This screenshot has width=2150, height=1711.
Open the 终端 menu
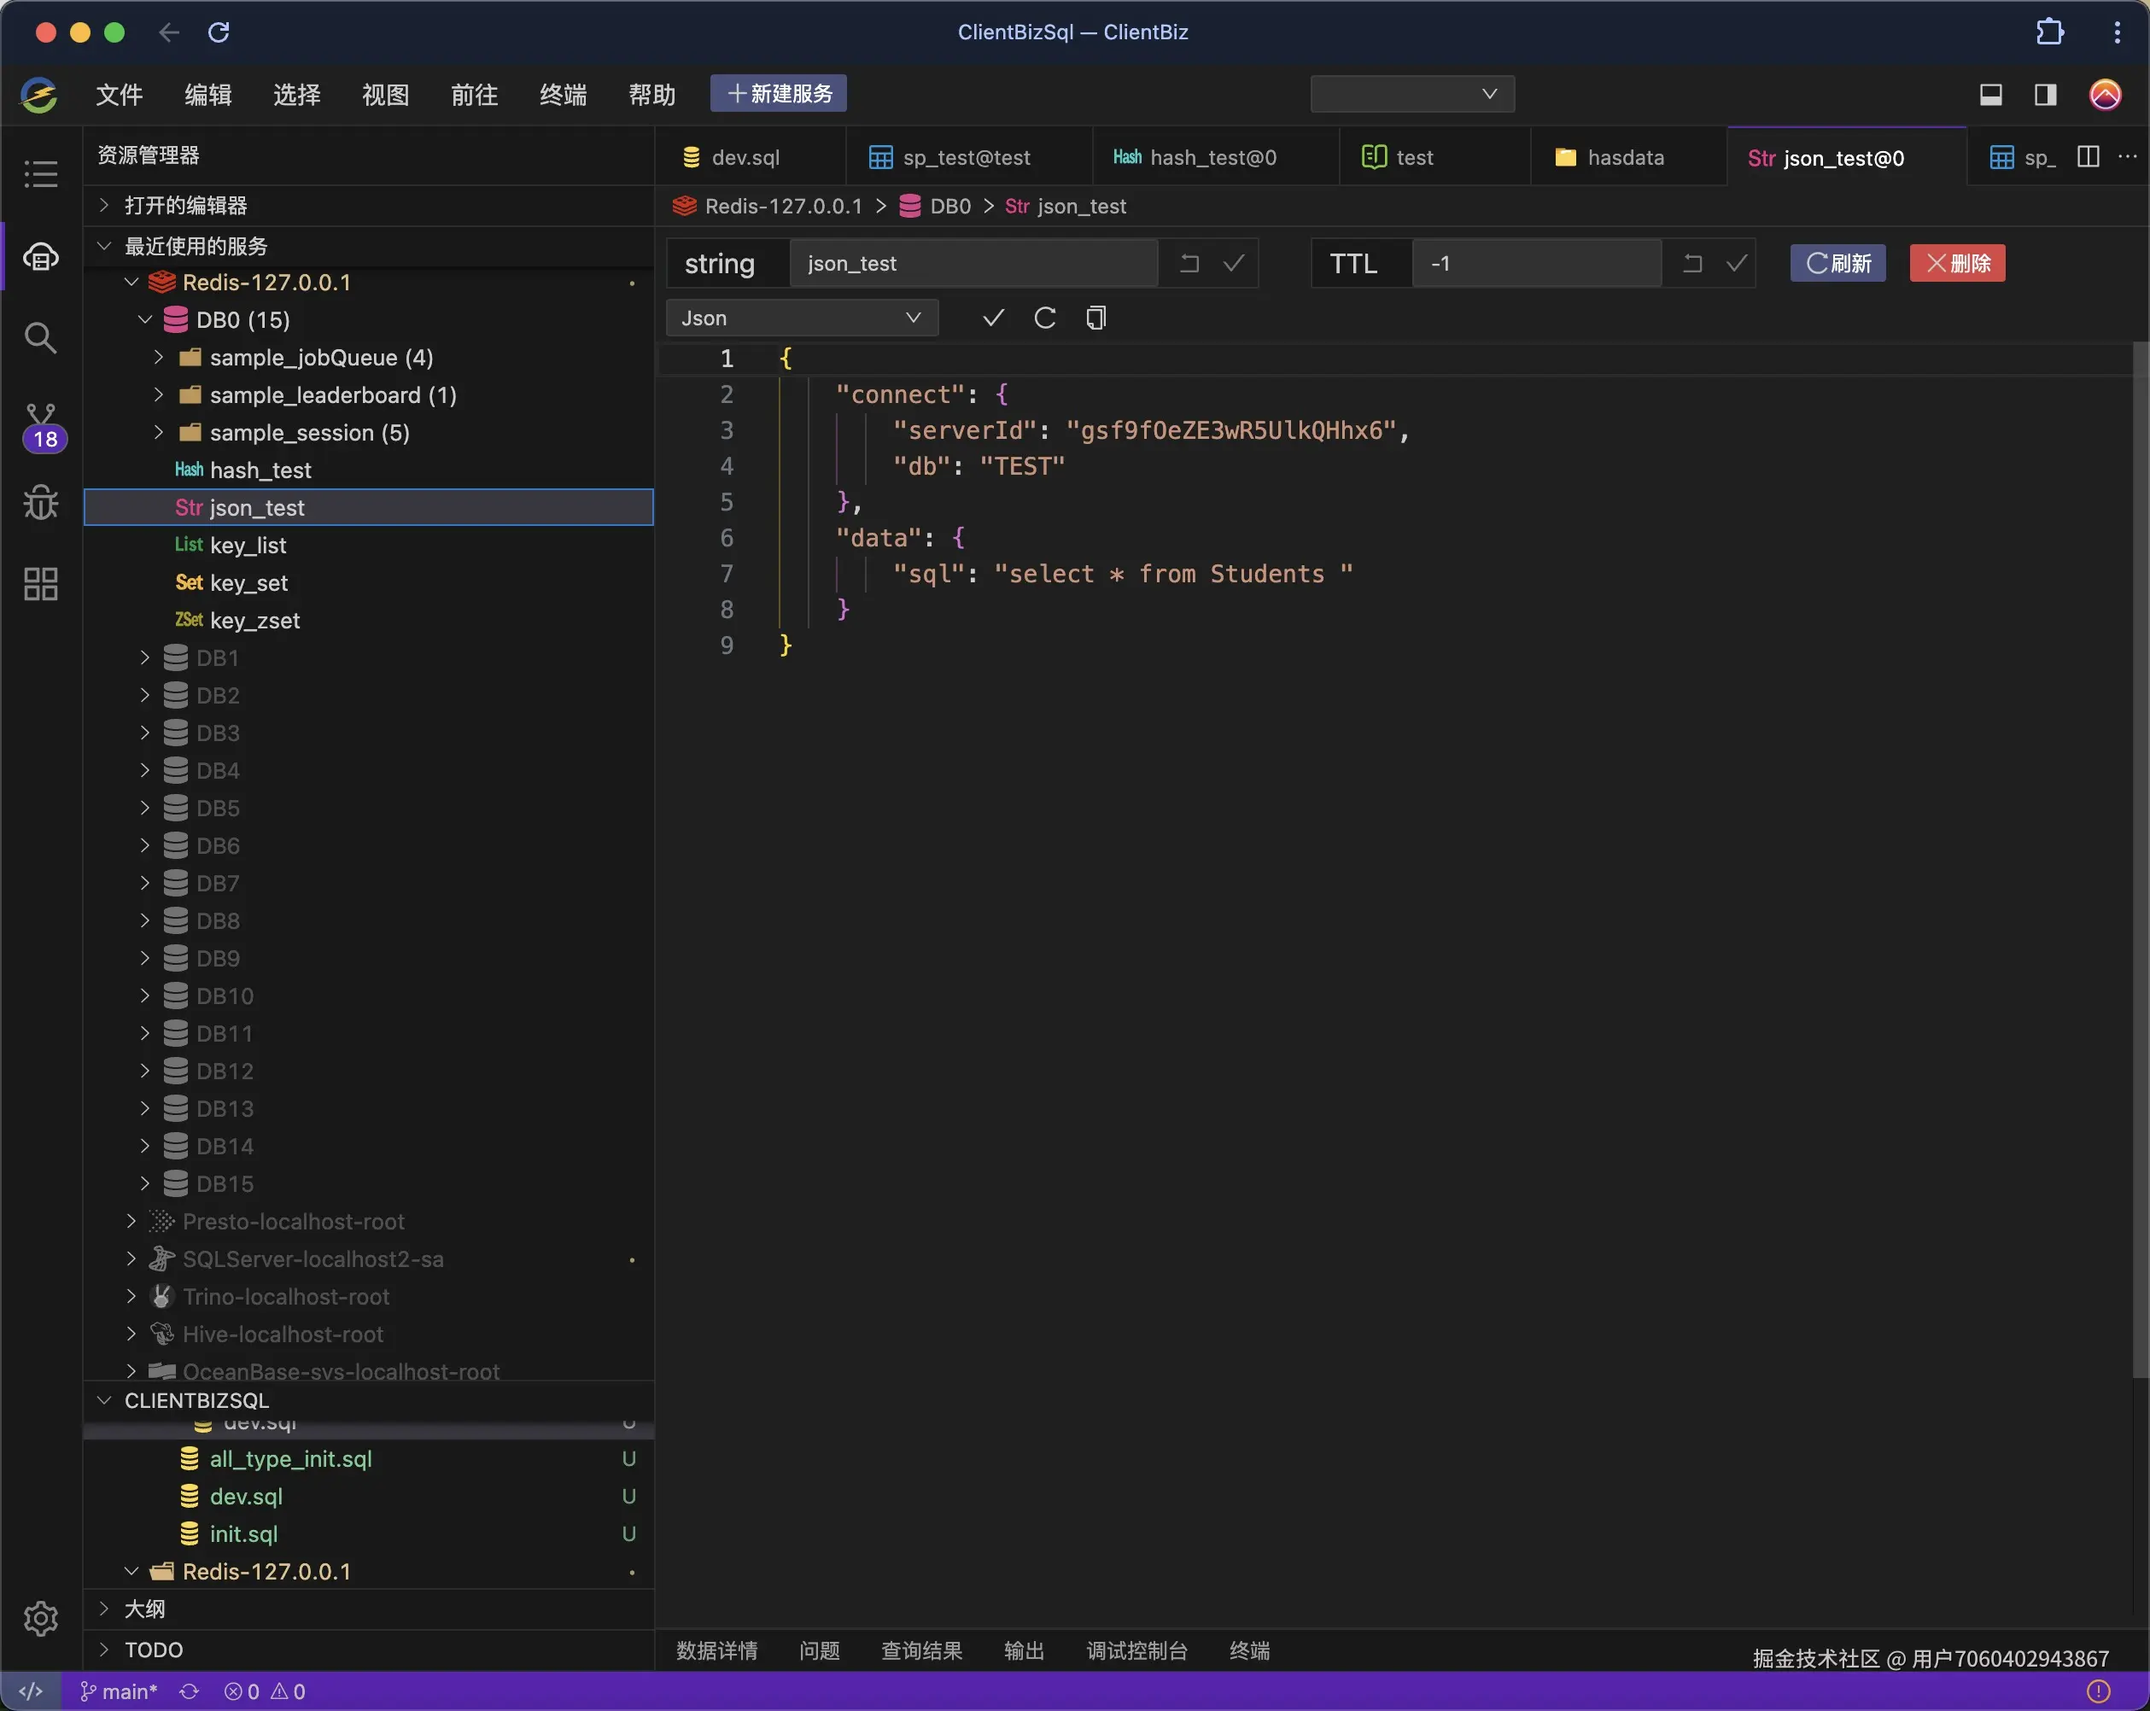click(563, 95)
